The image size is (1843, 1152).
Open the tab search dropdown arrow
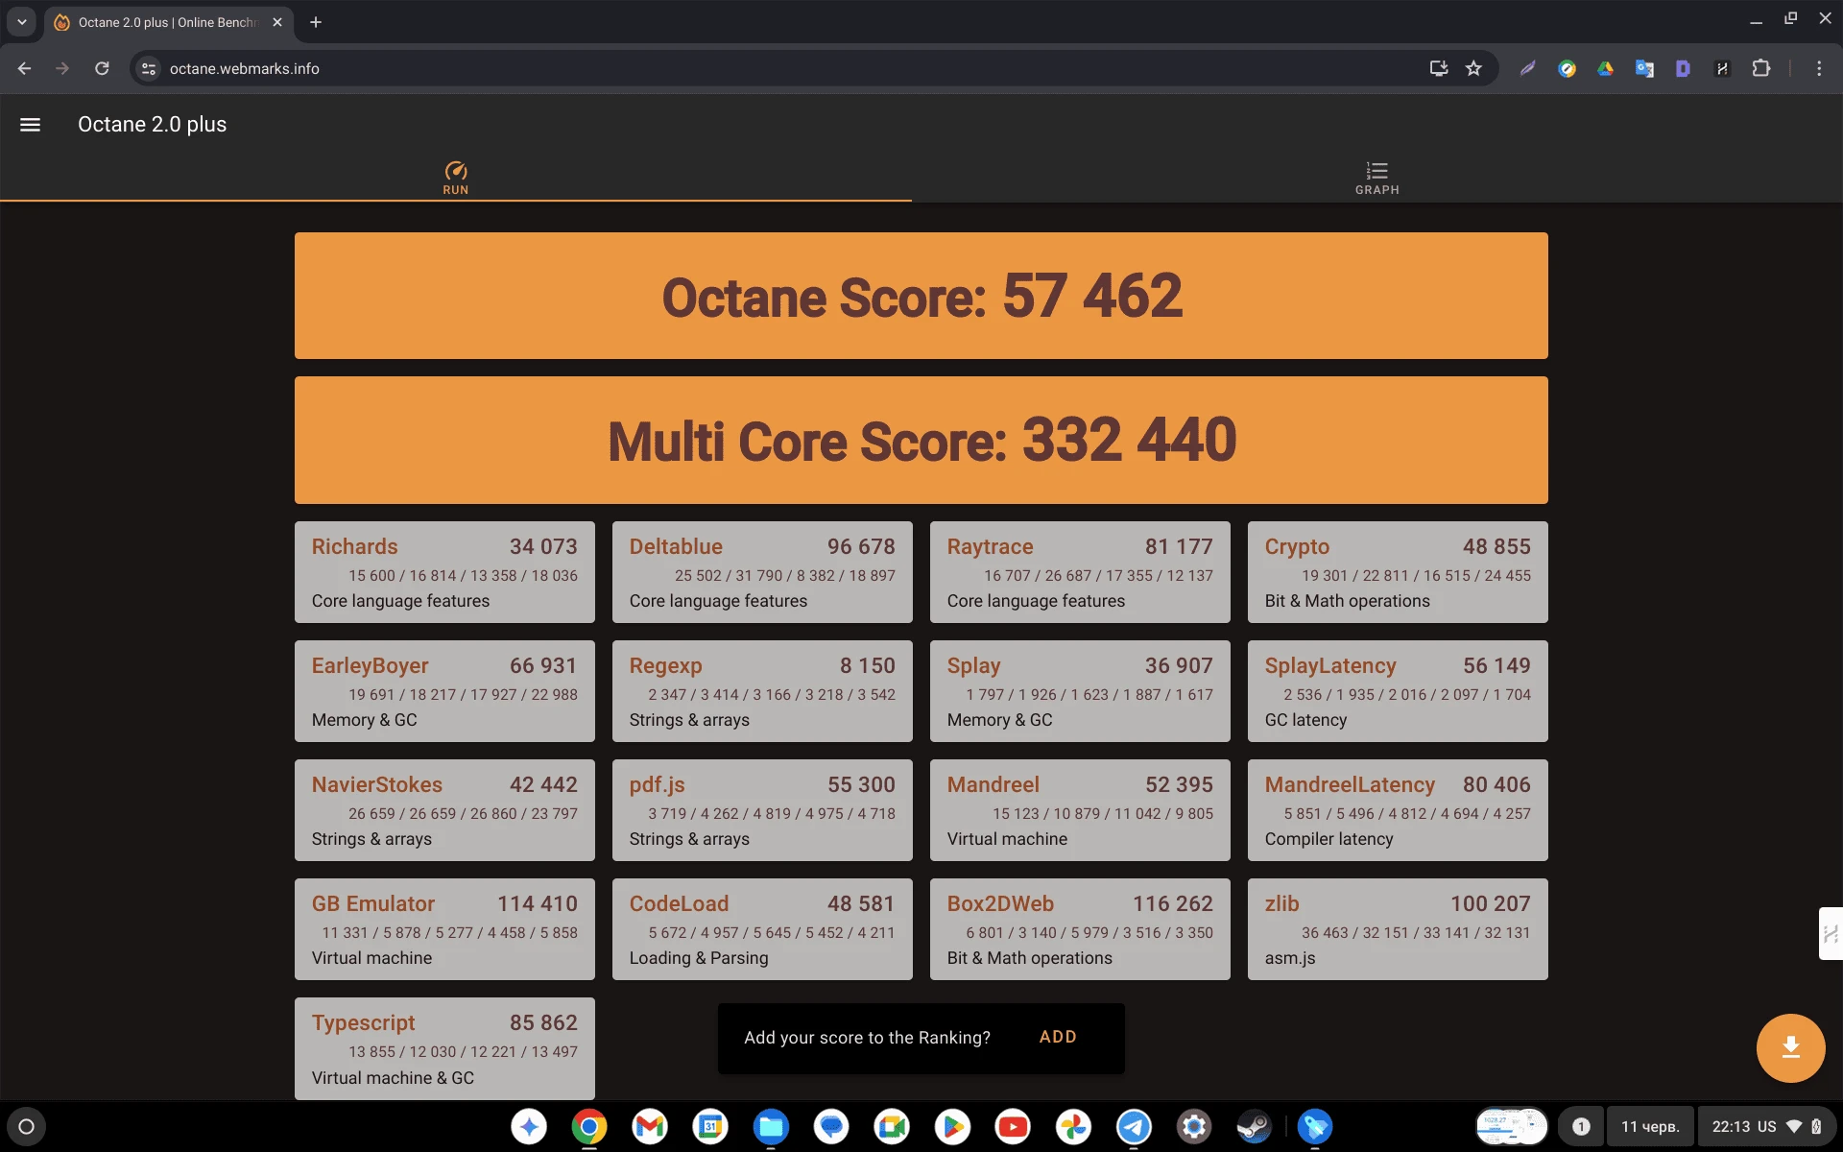[21, 21]
